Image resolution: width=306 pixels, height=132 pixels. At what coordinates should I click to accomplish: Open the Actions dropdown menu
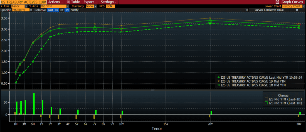(x=55, y=2)
